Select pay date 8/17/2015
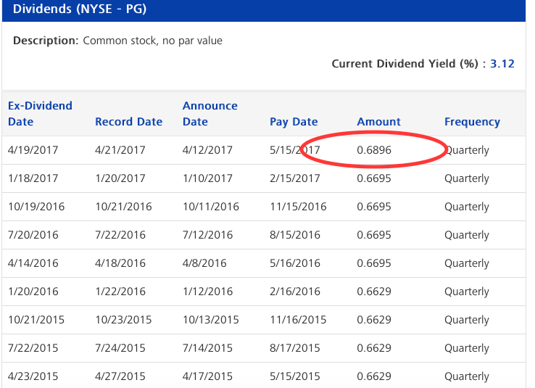 [295, 348]
